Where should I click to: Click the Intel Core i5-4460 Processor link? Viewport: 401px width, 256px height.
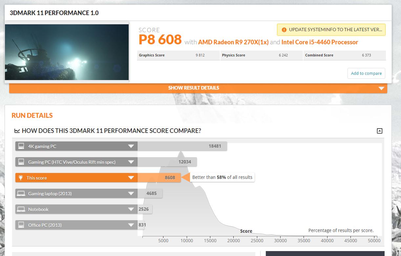pos(320,42)
